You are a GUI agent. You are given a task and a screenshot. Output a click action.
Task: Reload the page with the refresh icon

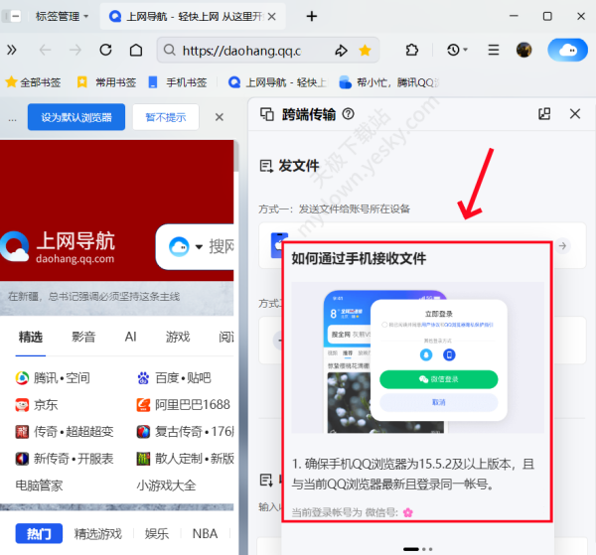[x=105, y=51]
